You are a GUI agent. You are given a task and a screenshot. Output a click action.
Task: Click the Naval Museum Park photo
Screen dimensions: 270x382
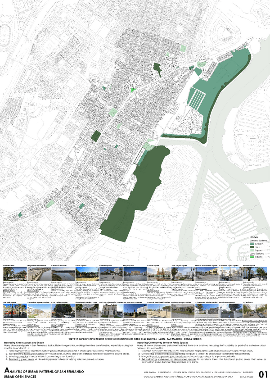click(x=231, y=311)
